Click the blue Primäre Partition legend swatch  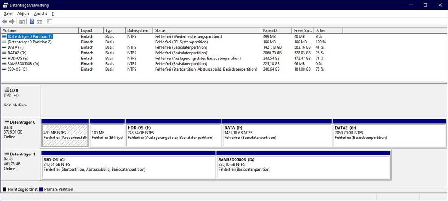[41, 189]
